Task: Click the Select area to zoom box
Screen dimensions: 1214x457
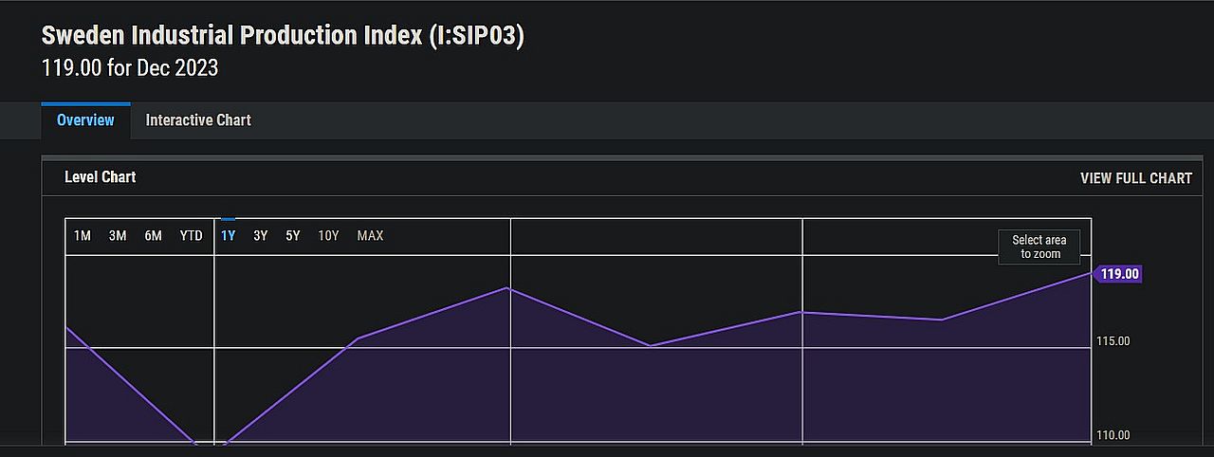Action: click(x=1039, y=247)
